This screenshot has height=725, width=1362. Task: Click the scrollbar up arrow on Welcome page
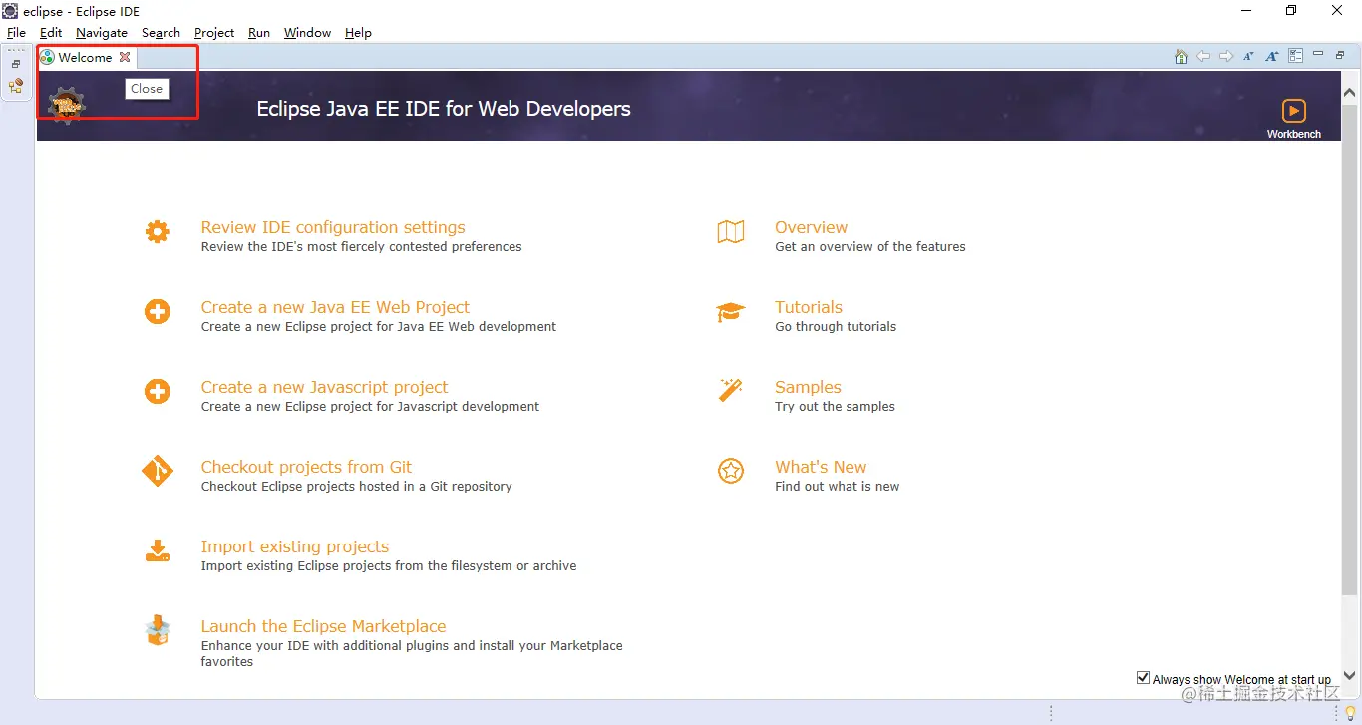[x=1350, y=94]
